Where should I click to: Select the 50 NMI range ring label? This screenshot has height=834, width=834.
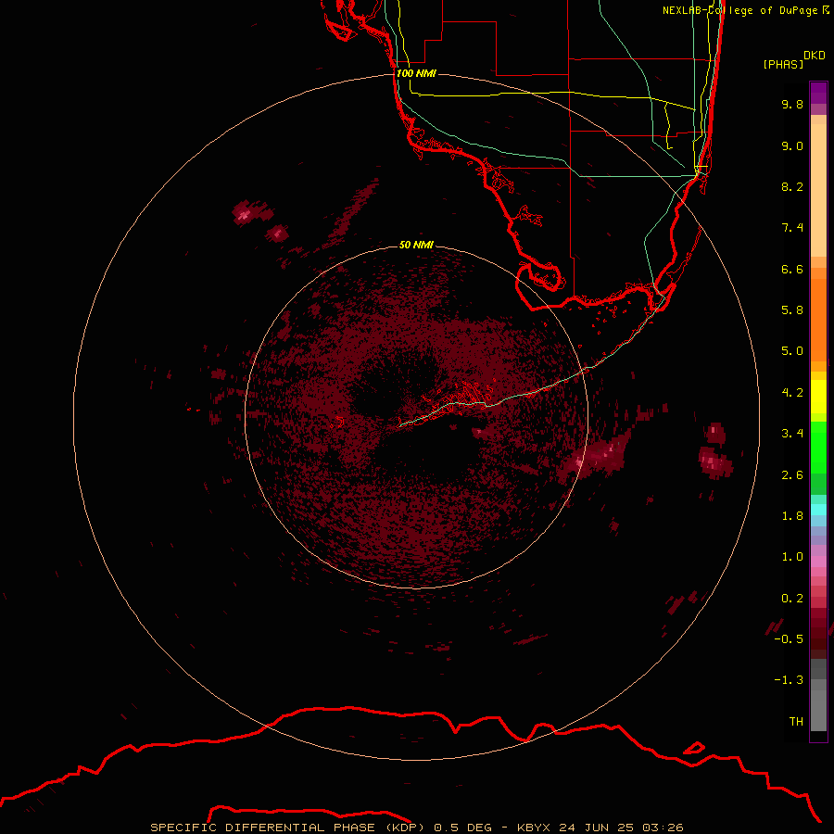click(x=416, y=245)
